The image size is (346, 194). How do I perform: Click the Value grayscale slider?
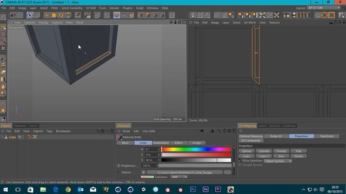196,160
